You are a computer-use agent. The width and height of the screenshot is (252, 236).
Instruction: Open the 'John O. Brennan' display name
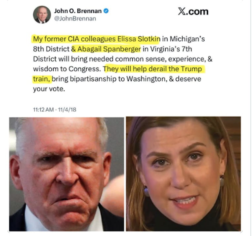pyautogui.click(x=78, y=11)
